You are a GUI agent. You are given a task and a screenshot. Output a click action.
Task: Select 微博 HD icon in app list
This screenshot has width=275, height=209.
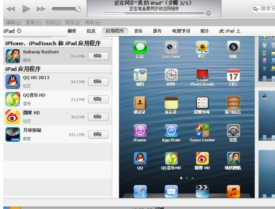[x=13, y=117]
